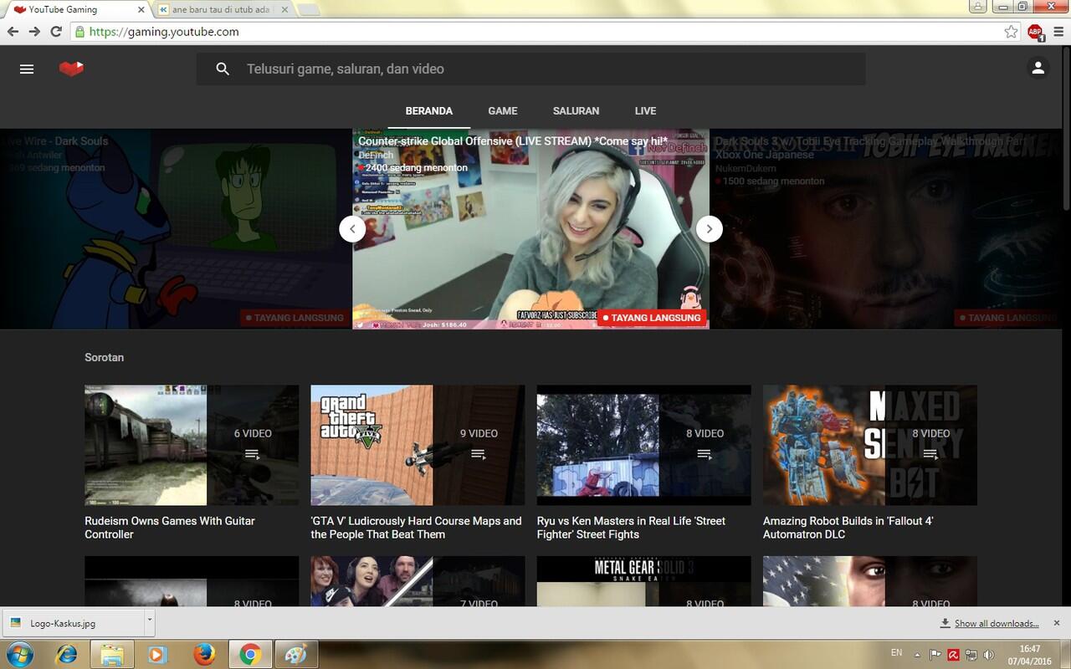Click playlist icon on Ryu vs Ken card

[x=705, y=454]
